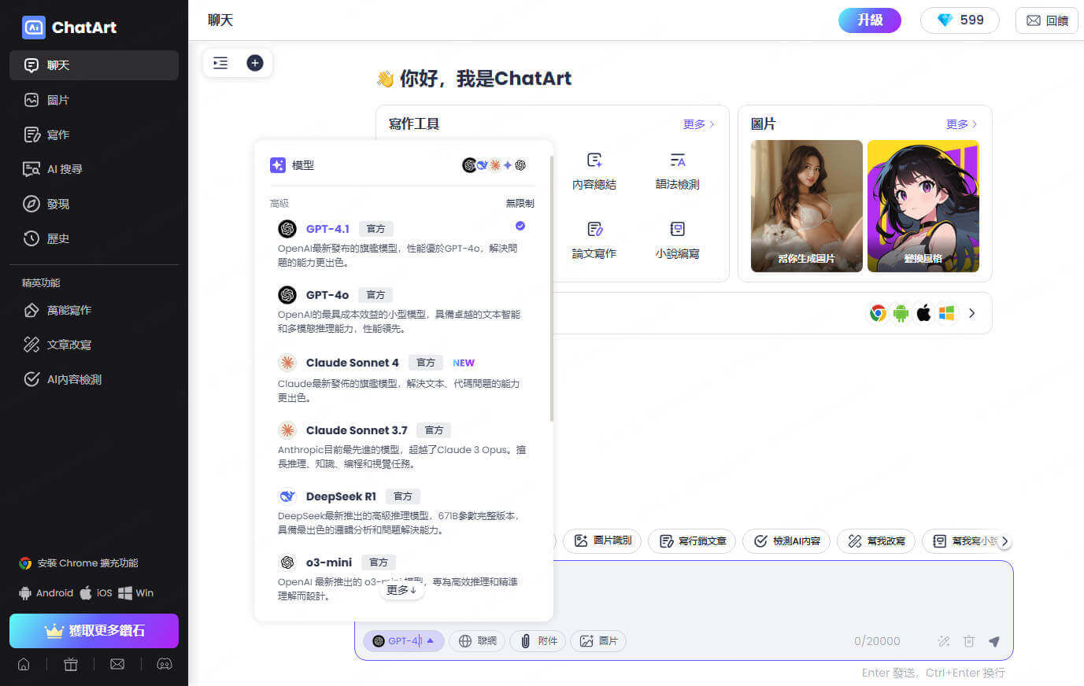Open the 圖片 sidebar item
The image size is (1084, 686).
pyautogui.click(x=94, y=100)
